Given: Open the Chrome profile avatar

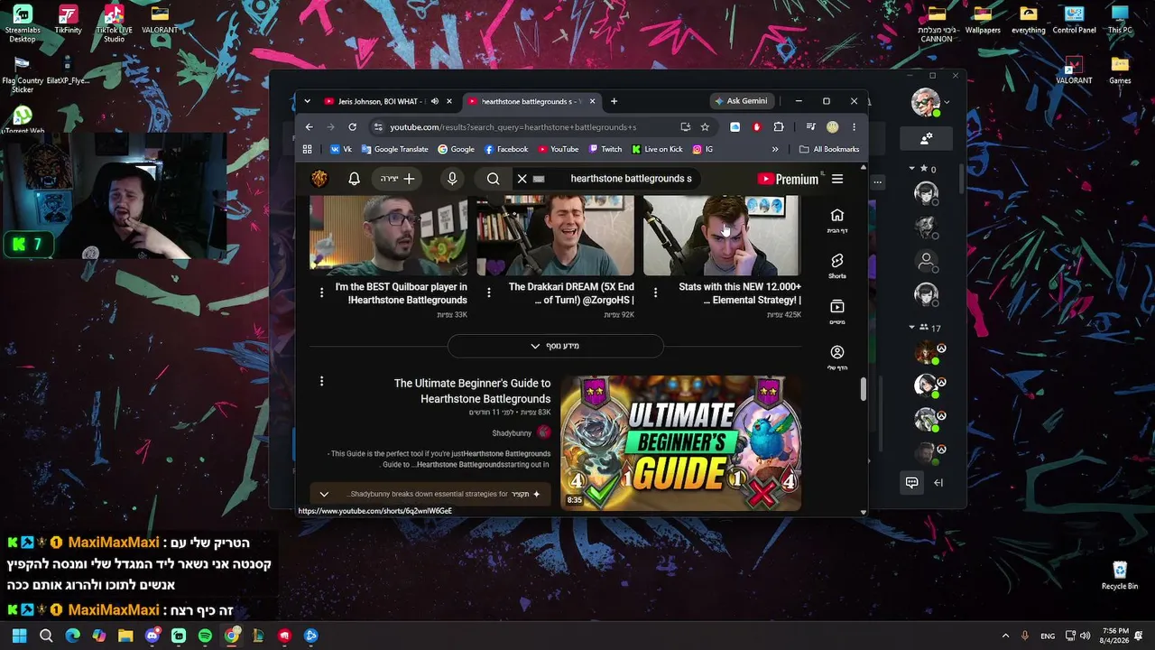Looking at the screenshot, I should tap(833, 127).
